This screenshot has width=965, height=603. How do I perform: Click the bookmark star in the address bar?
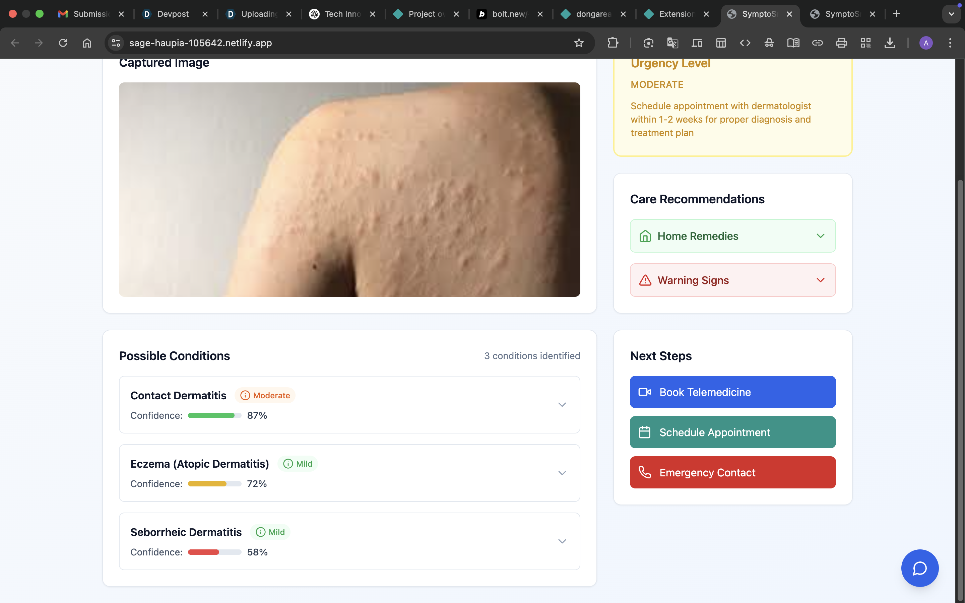pos(579,43)
